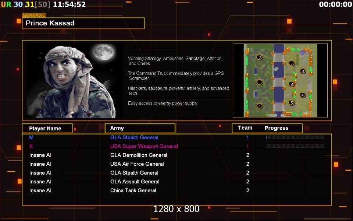Viewport: 353px width, 221px height.
Task: Click blue GLA Stealth General army of M
Action: pyautogui.click(x=134, y=137)
